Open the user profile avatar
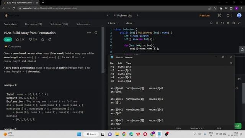 click(x=239, y=15)
